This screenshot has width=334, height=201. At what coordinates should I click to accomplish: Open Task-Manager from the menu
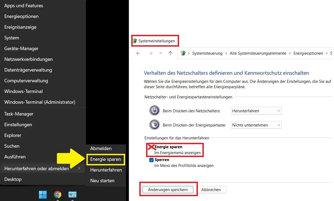click(43, 114)
